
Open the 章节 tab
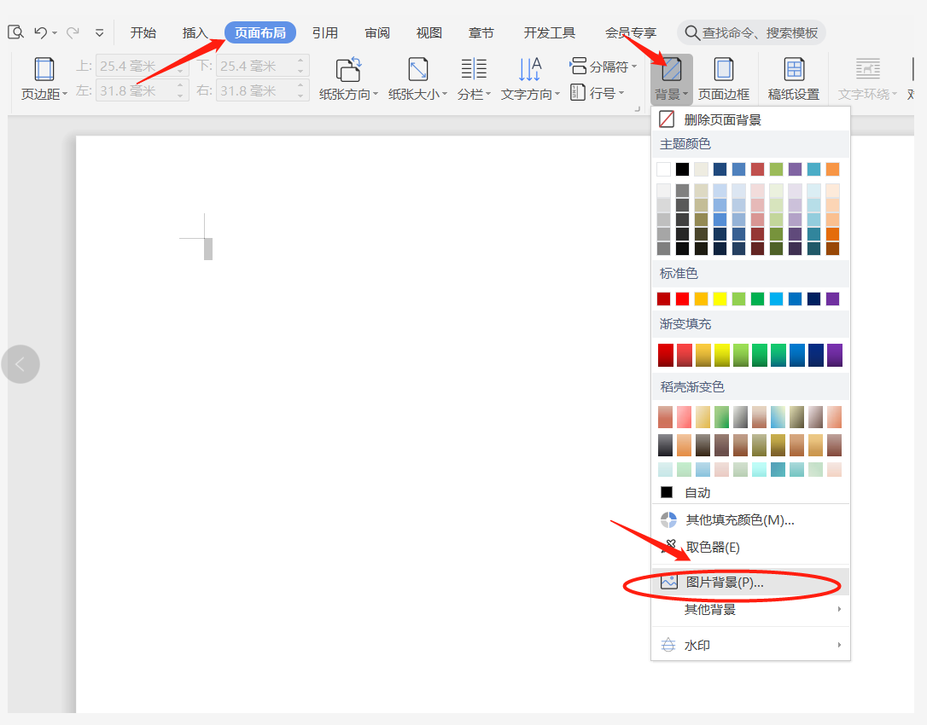(x=481, y=32)
